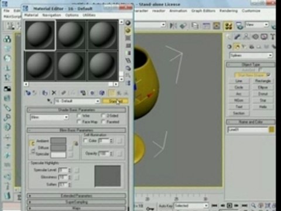
Task: Click the Make Material Copy icon
Action: pos(63,93)
